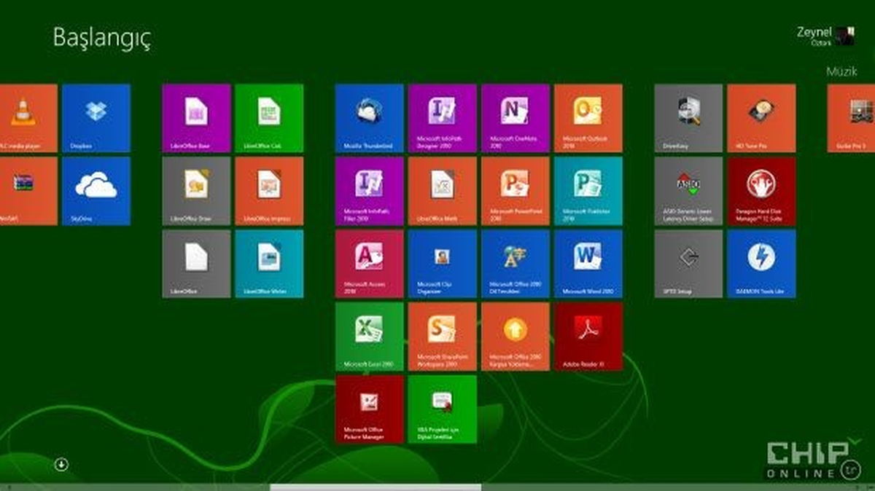875x491 pixels.
Task: Open Microsoft Office Picture Manager tile
Action: 370,409
